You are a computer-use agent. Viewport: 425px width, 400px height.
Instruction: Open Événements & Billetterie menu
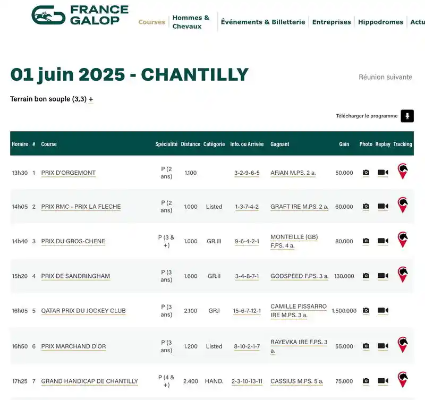click(x=263, y=22)
